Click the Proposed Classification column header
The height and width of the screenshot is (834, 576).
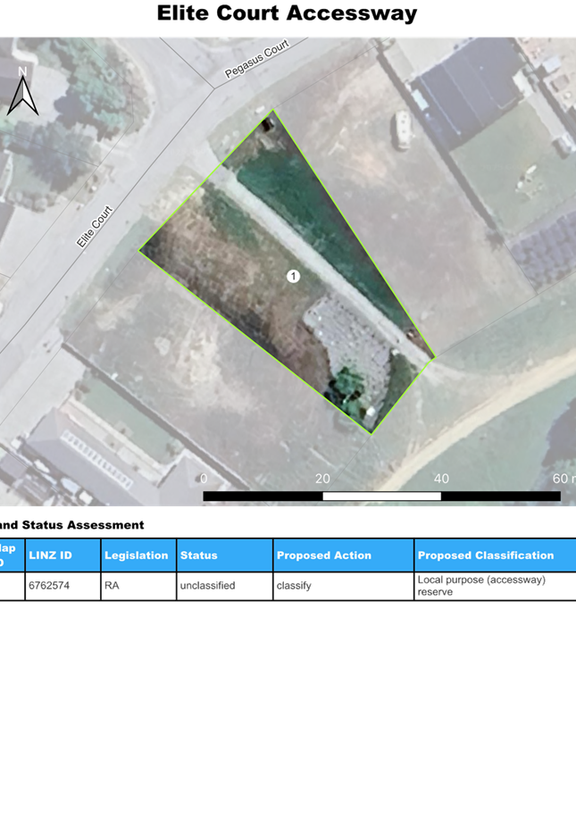click(x=494, y=555)
